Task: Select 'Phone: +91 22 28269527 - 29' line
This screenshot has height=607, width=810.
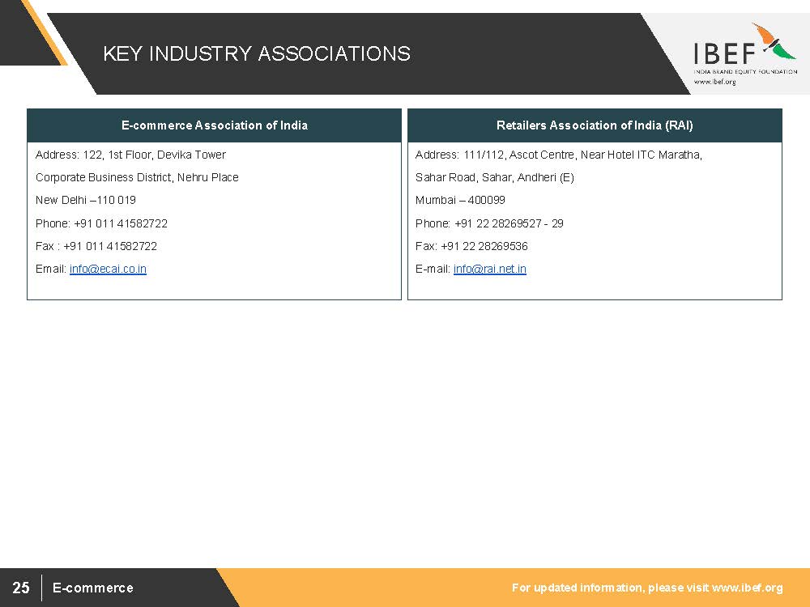Action: [x=489, y=223]
